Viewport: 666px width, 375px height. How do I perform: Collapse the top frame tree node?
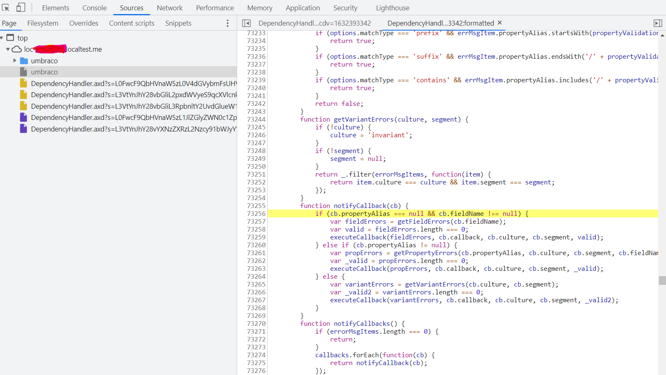[x=2, y=38]
